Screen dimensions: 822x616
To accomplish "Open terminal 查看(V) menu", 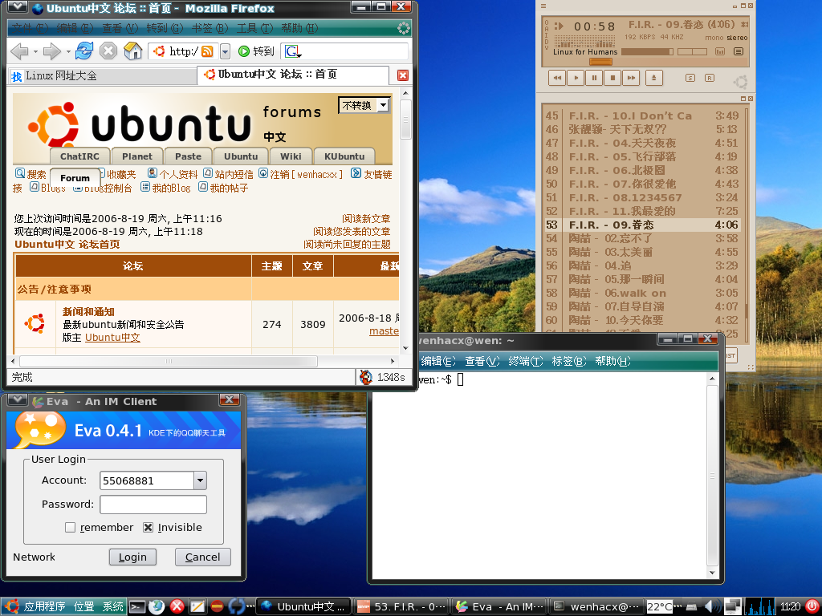I will (482, 361).
